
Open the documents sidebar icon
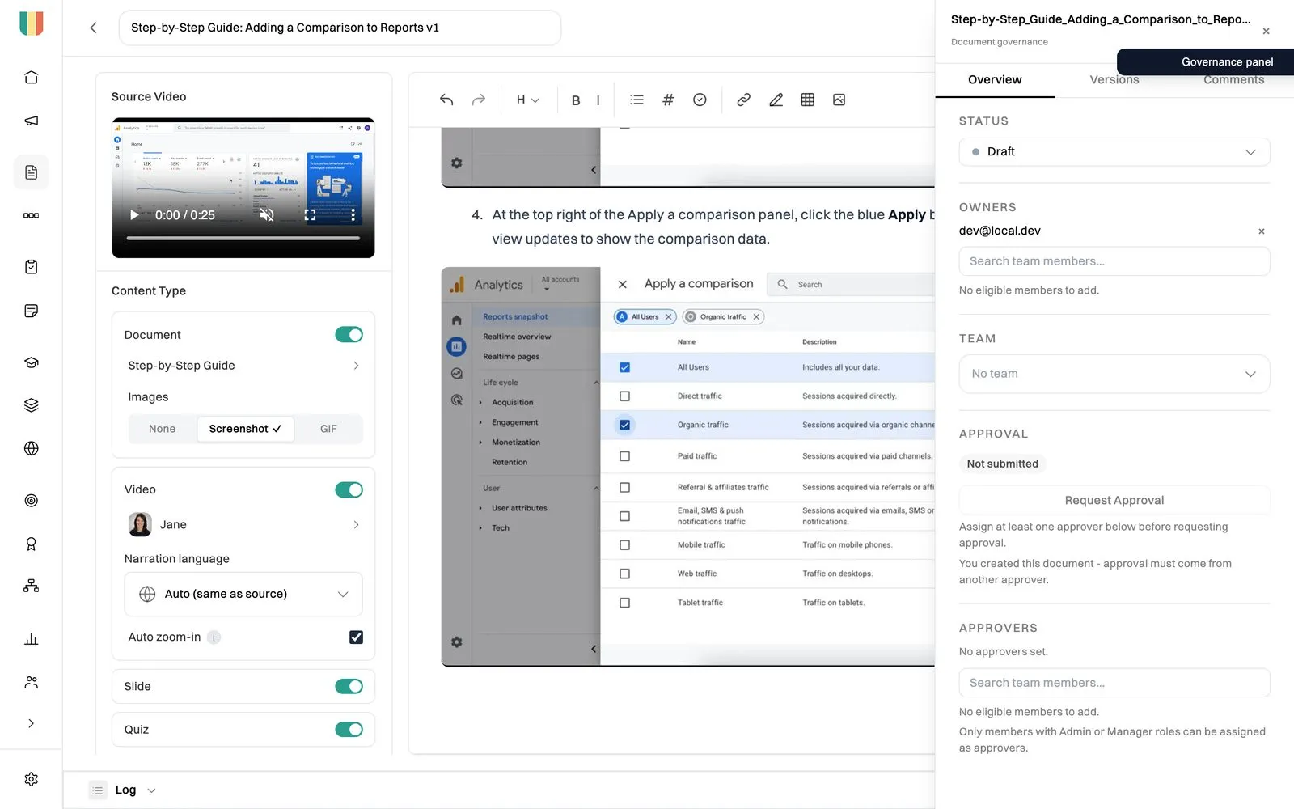(x=31, y=172)
